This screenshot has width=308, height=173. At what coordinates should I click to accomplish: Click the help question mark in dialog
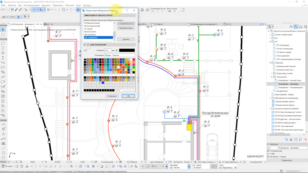(x=127, y=11)
